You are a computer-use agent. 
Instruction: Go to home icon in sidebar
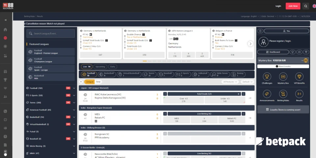[6, 30]
